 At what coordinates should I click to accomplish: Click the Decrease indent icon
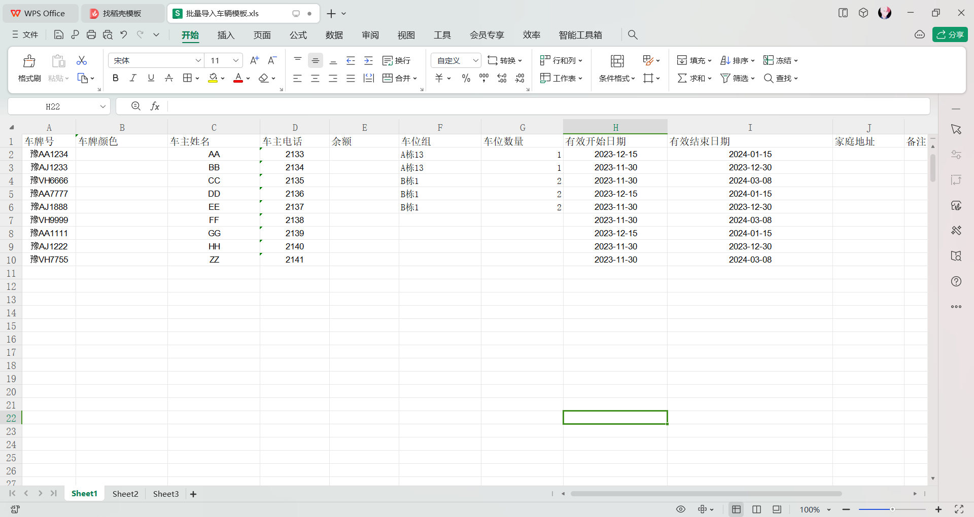[x=351, y=60]
